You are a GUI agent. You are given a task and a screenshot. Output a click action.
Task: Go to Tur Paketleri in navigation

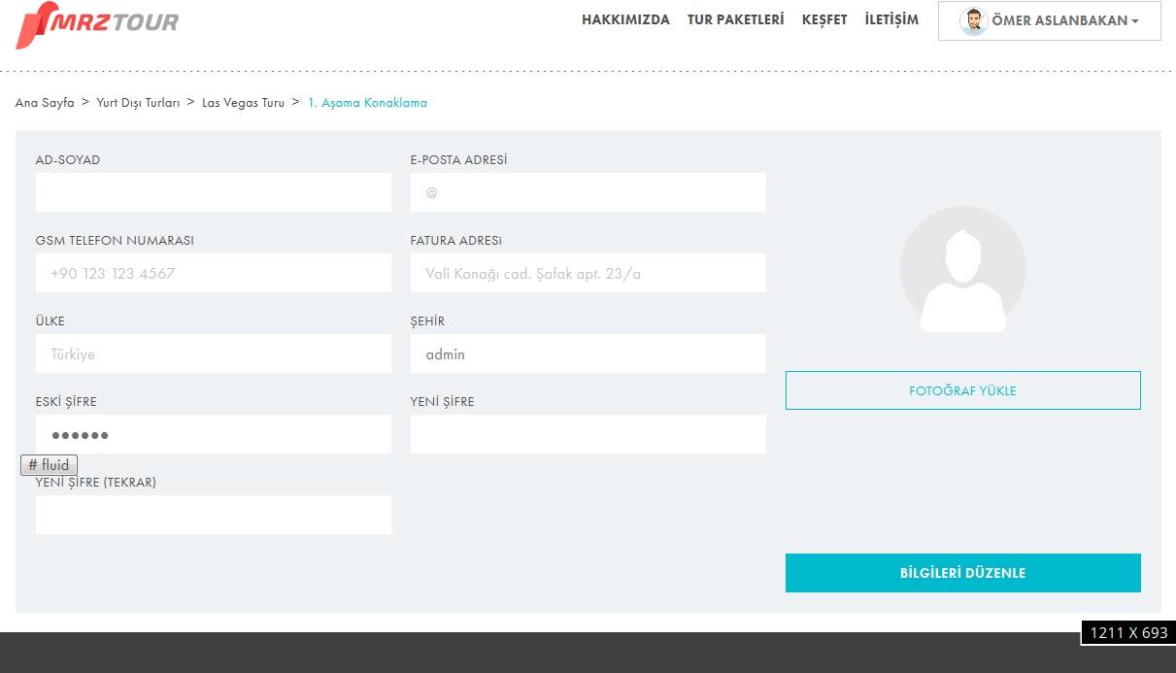click(735, 19)
